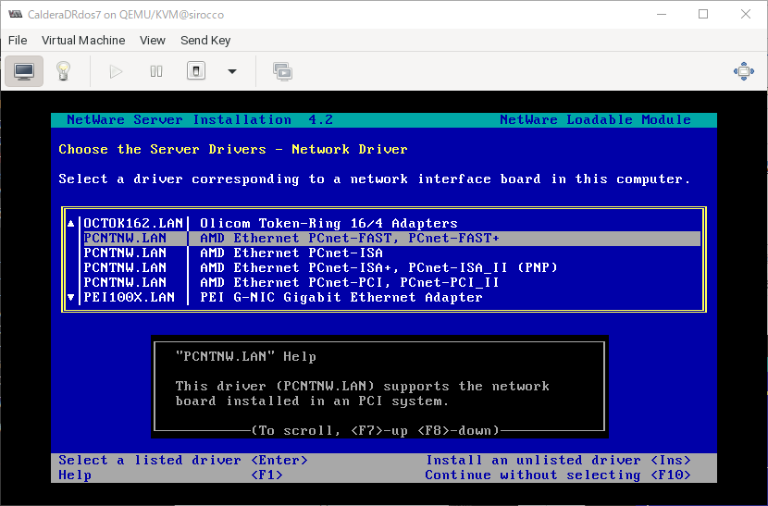The height and width of the screenshot is (506, 768).
Task: Click the virt-manager window title icon
Action: [15, 14]
